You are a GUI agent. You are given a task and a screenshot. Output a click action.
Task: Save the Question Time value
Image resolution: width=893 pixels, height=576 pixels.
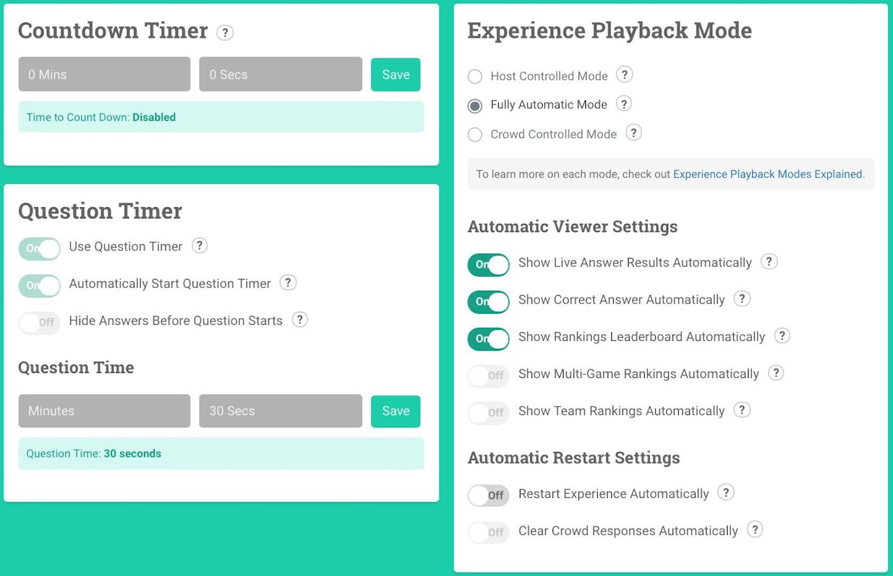(396, 411)
